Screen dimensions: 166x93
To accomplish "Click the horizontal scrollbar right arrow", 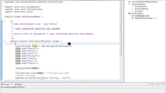I will click(118, 81).
